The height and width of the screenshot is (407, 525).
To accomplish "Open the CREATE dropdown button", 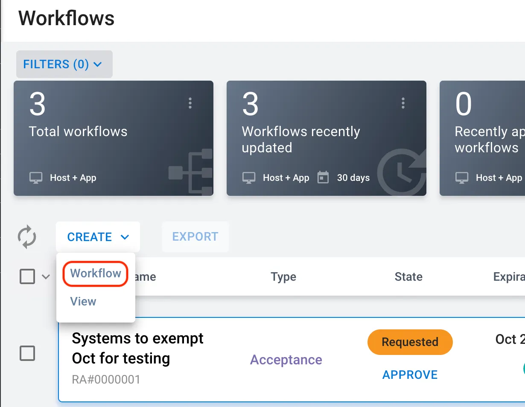I will tap(98, 237).
